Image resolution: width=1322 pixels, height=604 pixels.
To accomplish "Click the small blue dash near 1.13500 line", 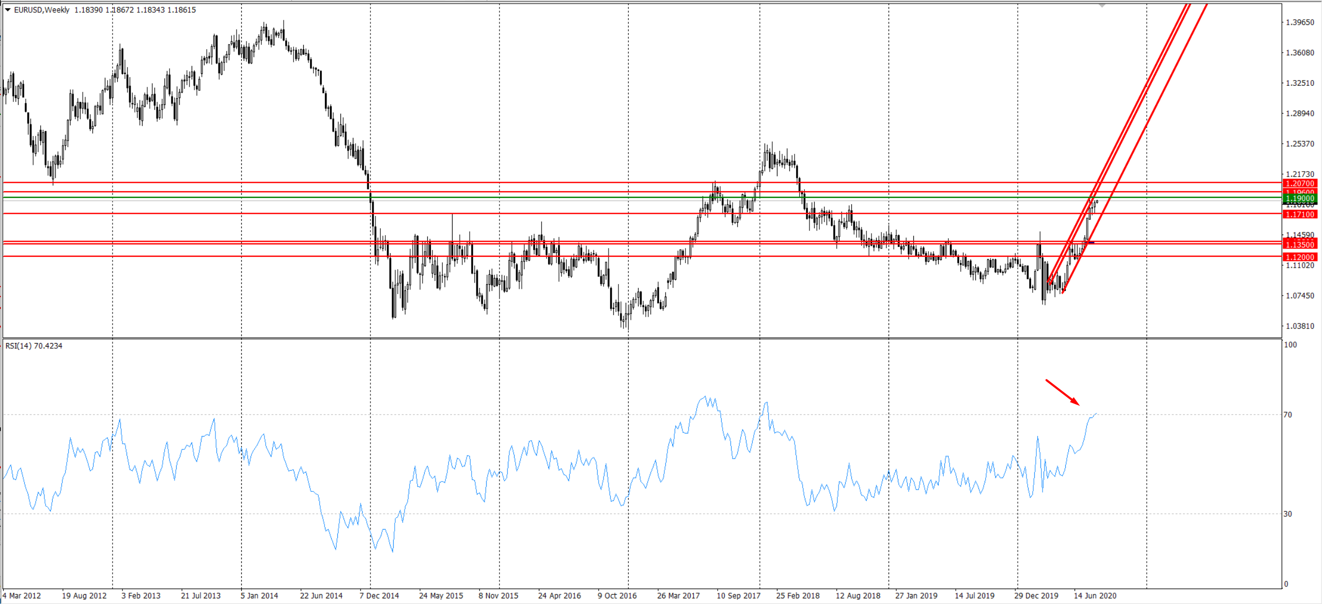I will [x=1091, y=242].
